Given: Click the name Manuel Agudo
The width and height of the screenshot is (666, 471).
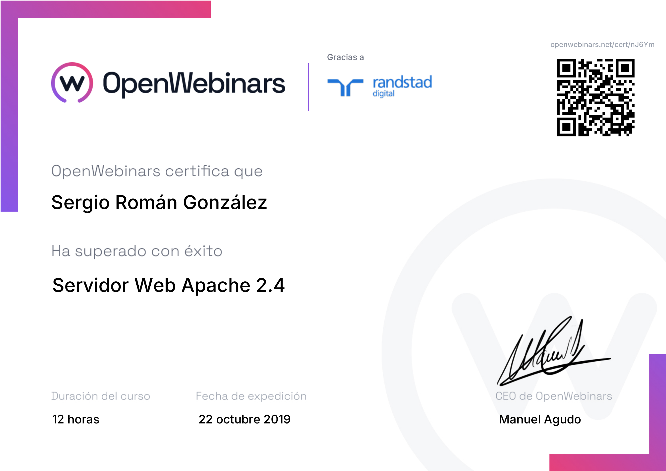Looking at the screenshot, I should 540,419.
